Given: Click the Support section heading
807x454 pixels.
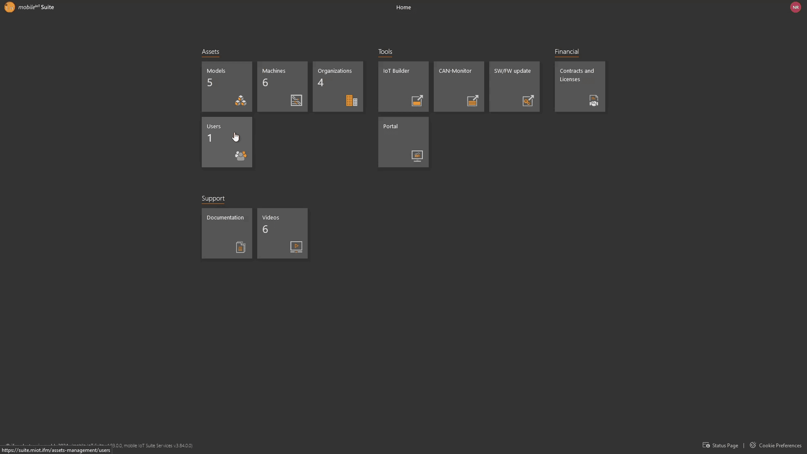Looking at the screenshot, I should [x=213, y=198].
